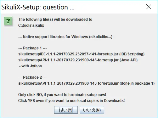
Task: Close the SikuliX-Setup question dialog
Action: (149, 7)
